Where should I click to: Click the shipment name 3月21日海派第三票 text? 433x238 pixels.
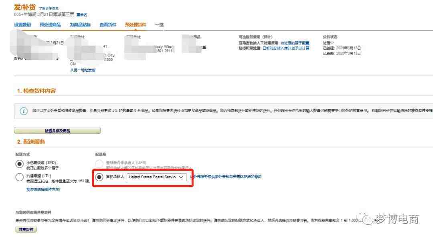56,14
